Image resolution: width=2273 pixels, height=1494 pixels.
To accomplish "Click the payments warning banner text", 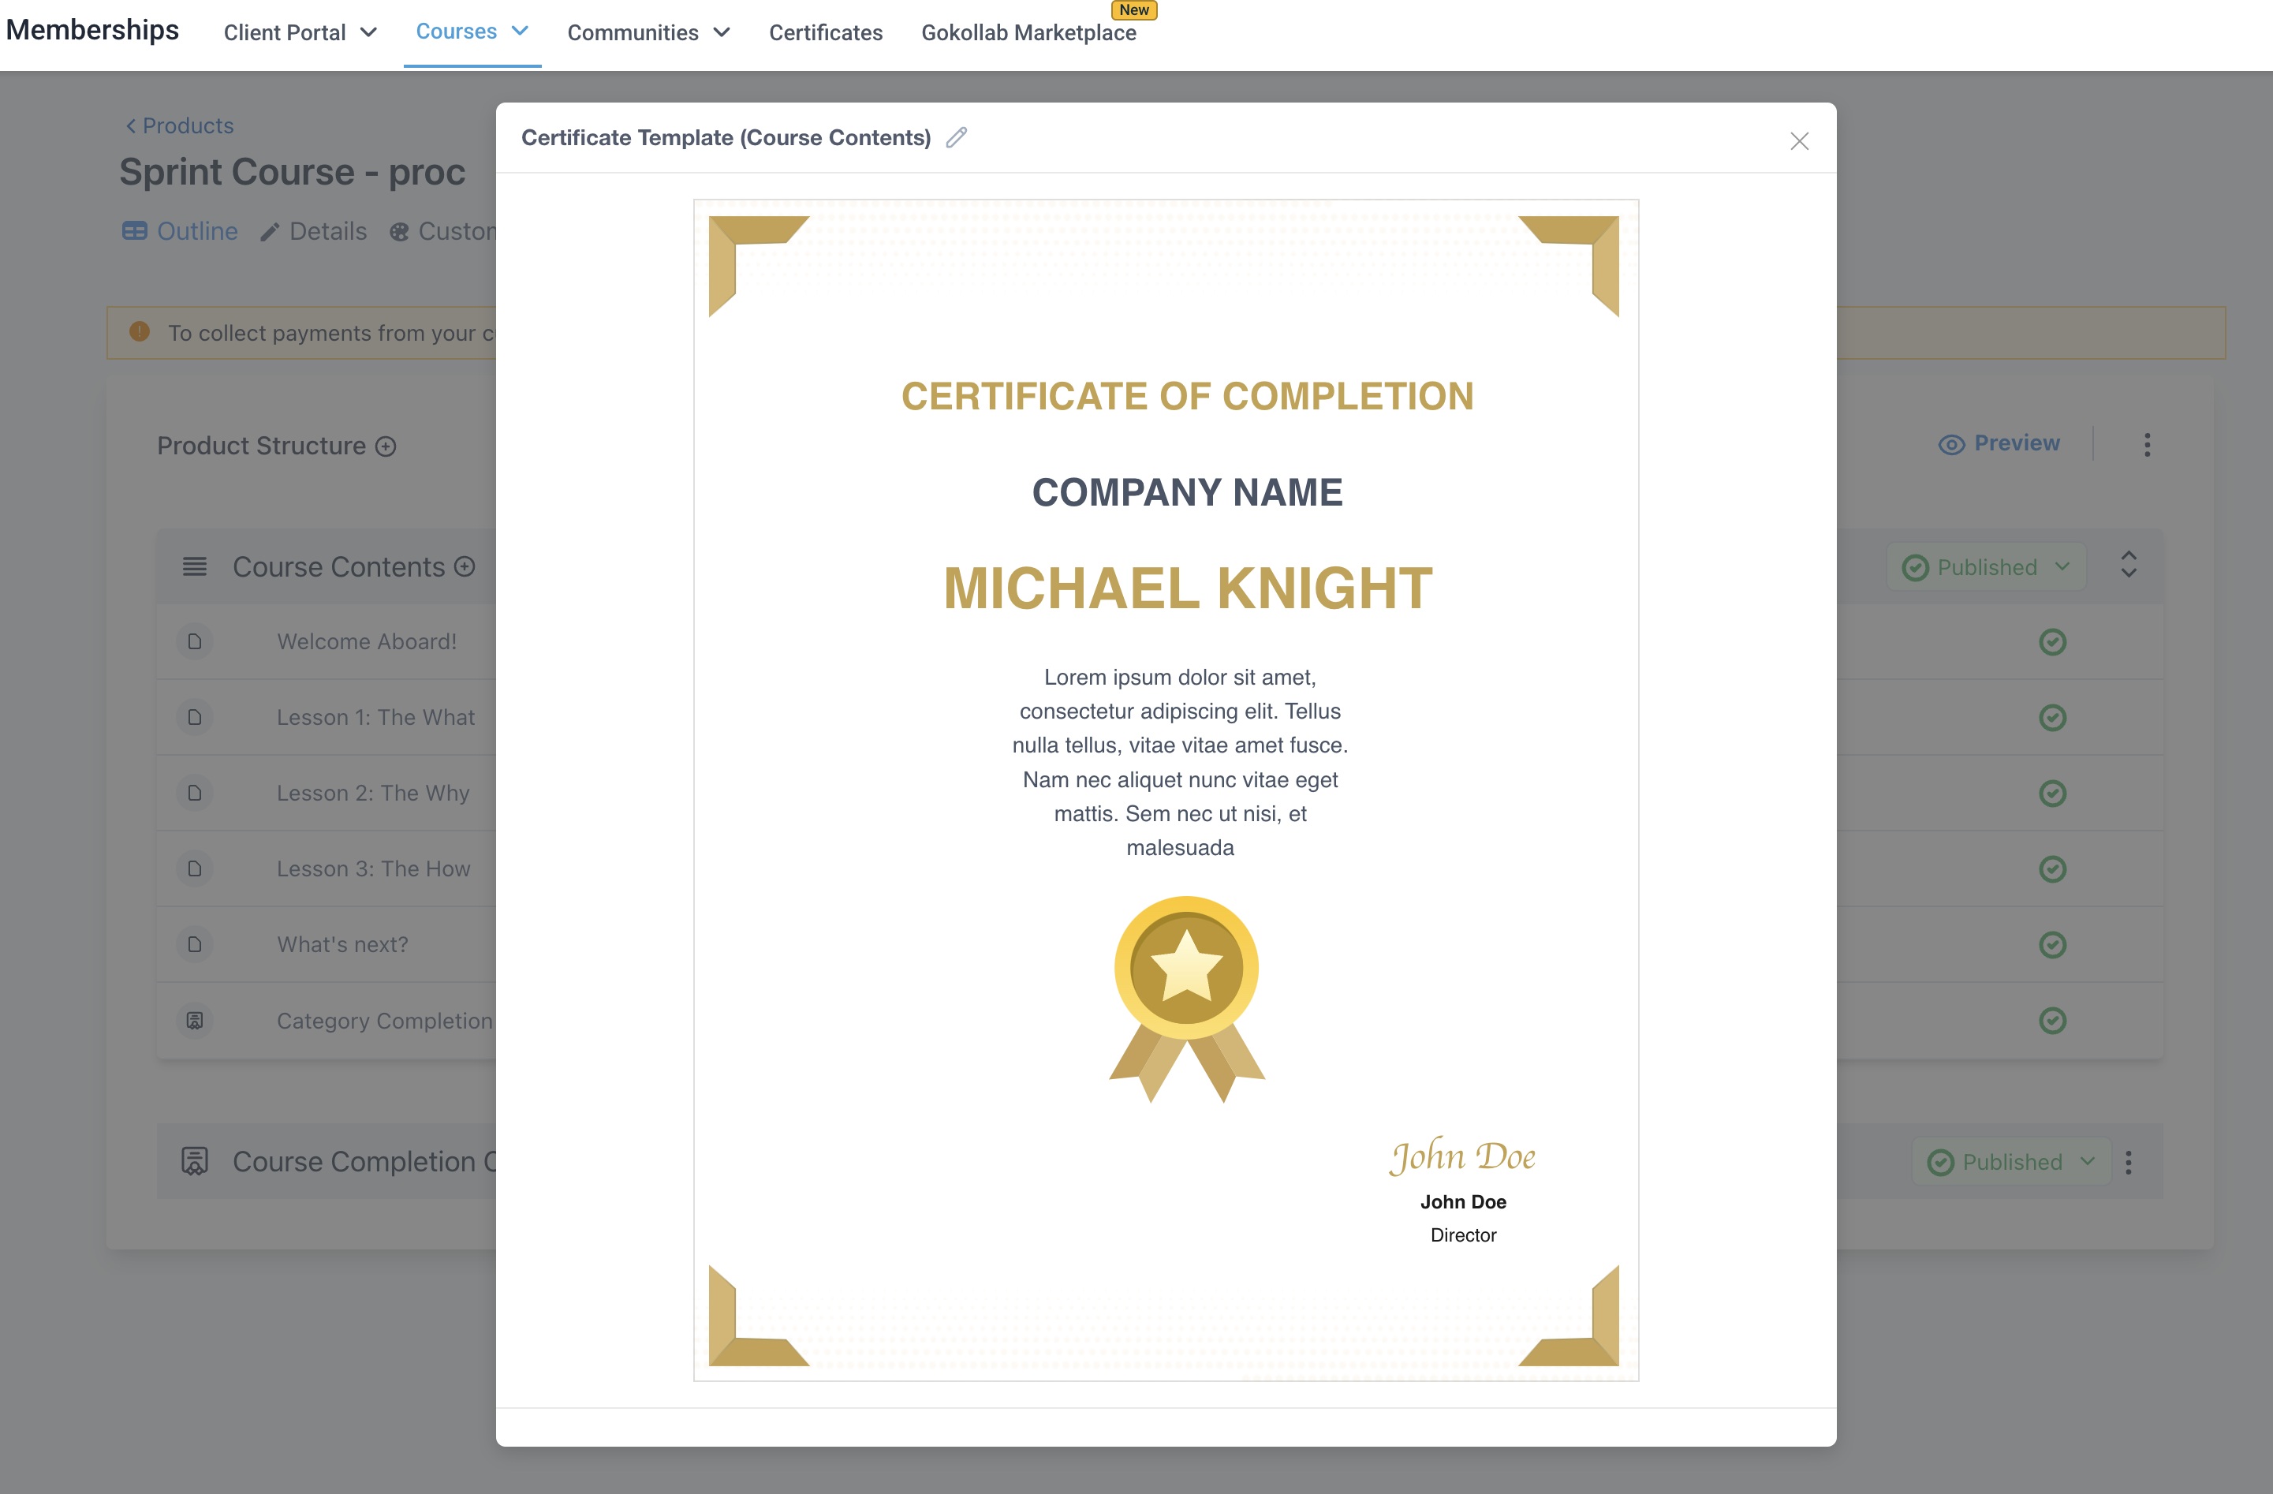I will pyautogui.click(x=331, y=332).
